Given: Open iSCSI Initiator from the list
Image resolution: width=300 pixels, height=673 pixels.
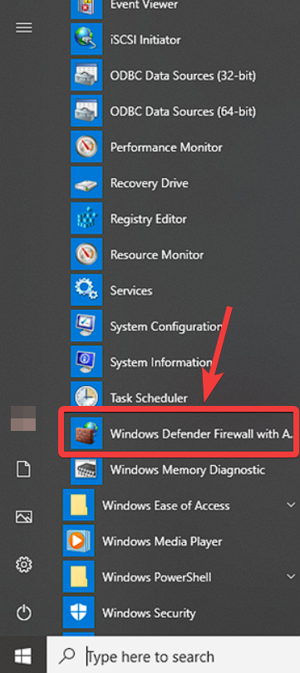Looking at the screenshot, I should (145, 40).
